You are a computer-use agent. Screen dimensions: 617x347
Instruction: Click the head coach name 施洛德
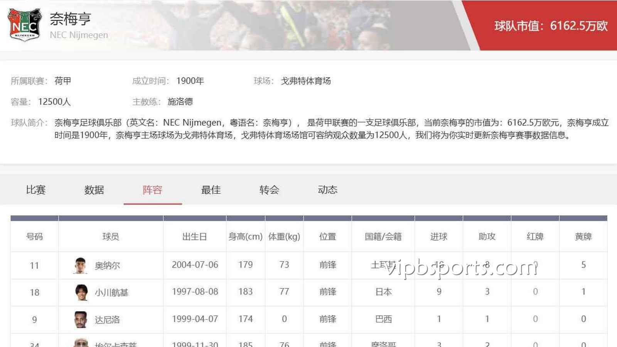180,102
